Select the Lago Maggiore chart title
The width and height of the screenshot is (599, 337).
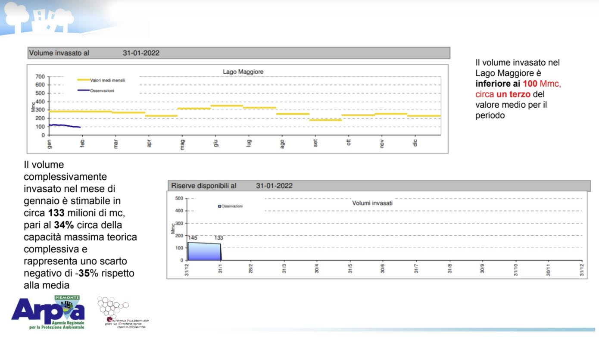[243, 72]
